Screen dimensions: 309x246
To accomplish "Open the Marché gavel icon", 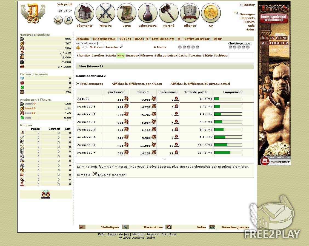I will 169,13.
